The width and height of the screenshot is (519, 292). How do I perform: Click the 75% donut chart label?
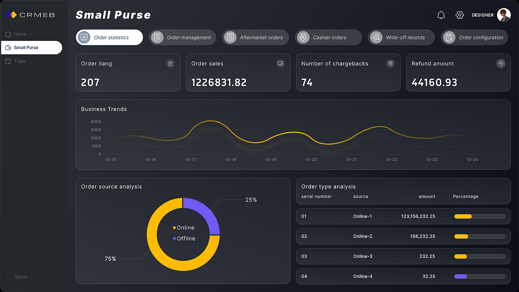[x=110, y=259]
